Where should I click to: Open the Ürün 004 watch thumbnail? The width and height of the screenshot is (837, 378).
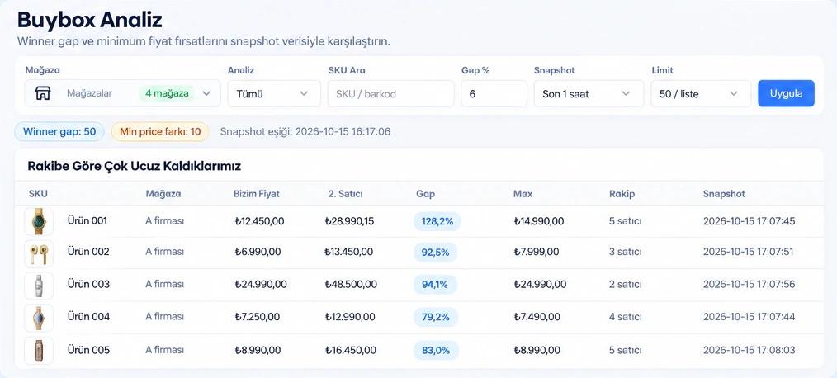click(x=39, y=319)
